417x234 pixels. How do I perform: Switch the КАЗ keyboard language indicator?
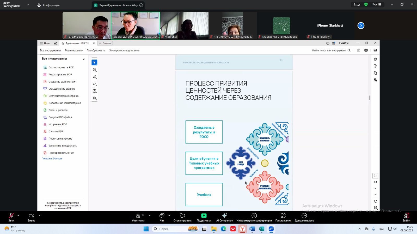pos(382,229)
